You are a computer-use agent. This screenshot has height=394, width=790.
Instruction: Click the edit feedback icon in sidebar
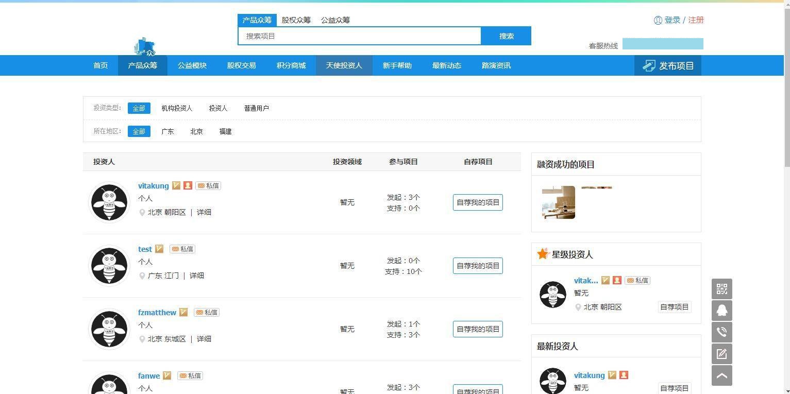click(721, 354)
